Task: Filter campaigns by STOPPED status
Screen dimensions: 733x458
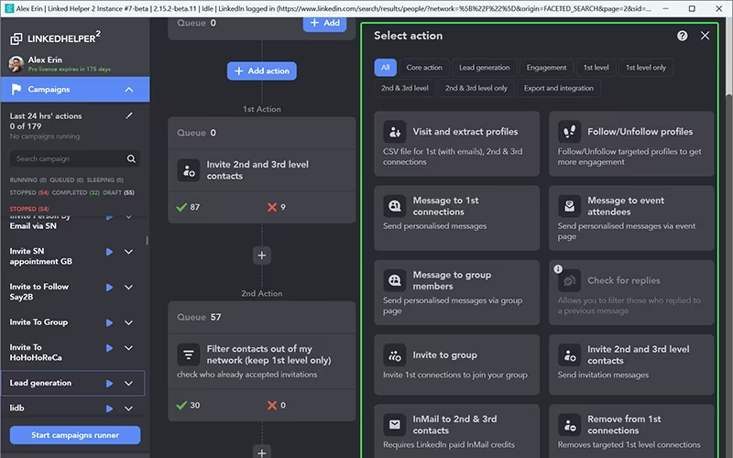Action: 29,192
